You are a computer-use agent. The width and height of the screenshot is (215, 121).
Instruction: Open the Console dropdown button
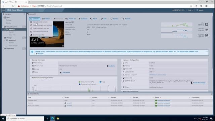35,19
